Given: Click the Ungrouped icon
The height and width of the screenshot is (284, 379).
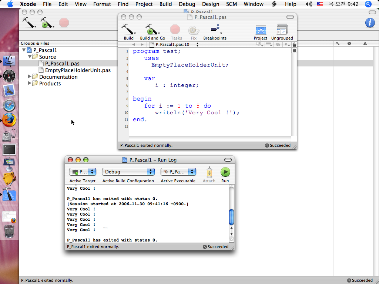Looking at the screenshot, I should 282,30.
